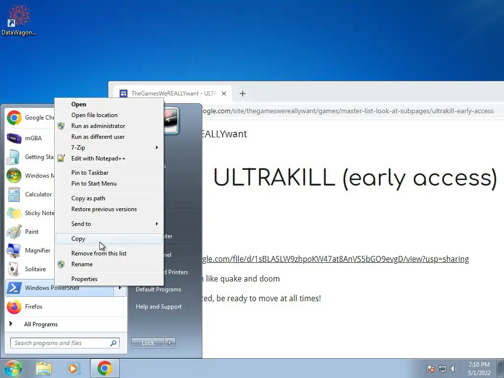Screen dimensions: 504x378
Task: Open Windows Media Player from the taskbar
Action: (x=74, y=368)
